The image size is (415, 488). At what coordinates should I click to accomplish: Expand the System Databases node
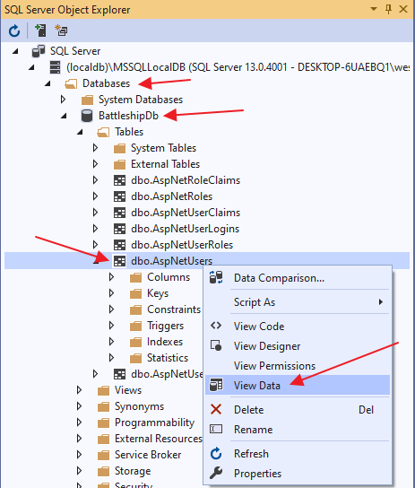point(63,100)
